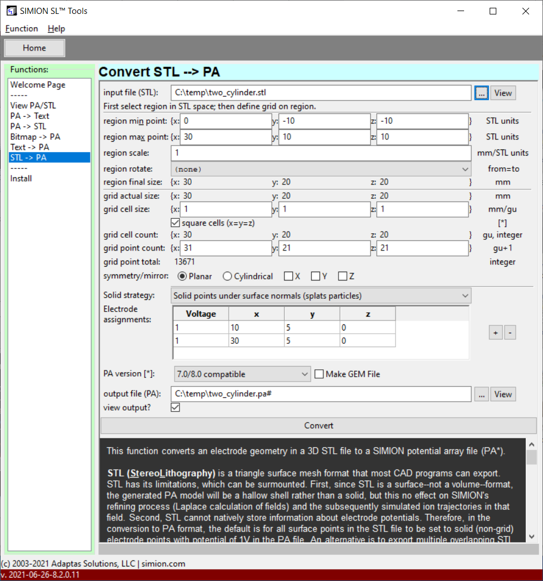Remove electrode assignment row with minus button
The width and height of the screenshot is (543, 581).
(x=510, y=333)
